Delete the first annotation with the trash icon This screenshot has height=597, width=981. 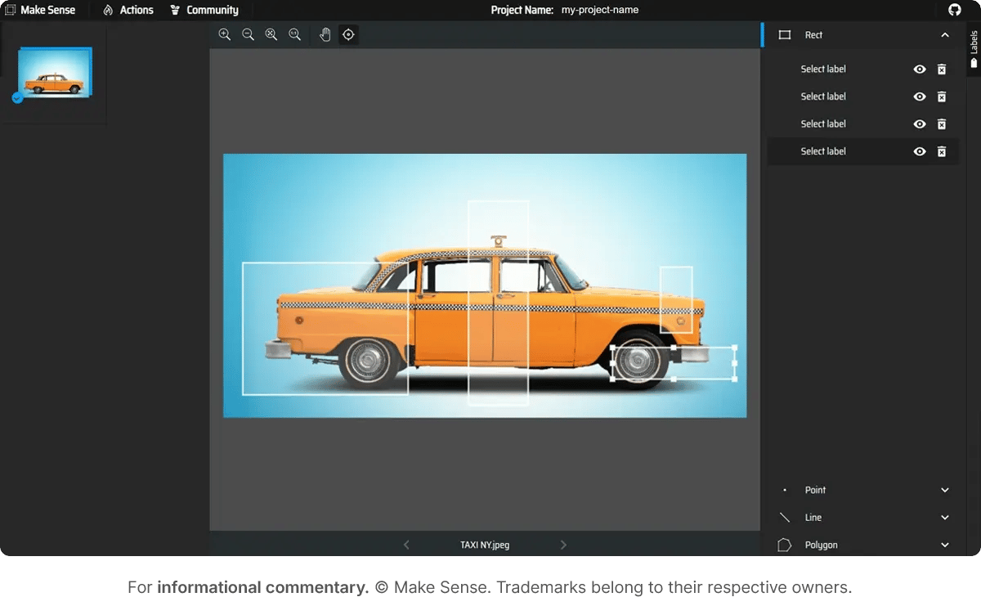click(x=941, y=69)
